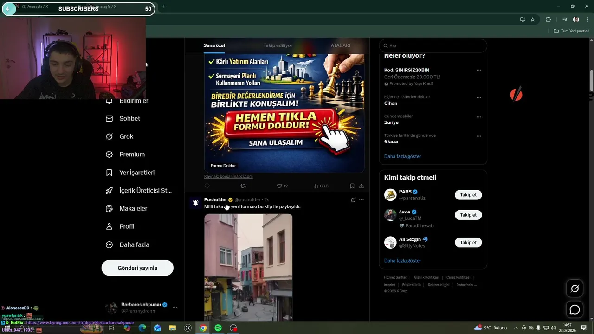Follow Ali Sezgin with Takip et

click(468, 242)
